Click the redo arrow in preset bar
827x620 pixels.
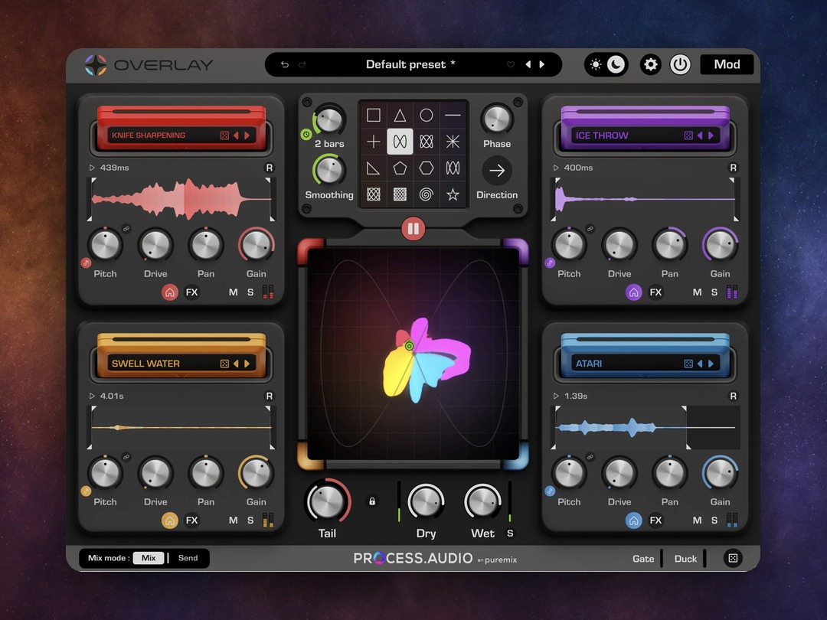click(302, 64)
